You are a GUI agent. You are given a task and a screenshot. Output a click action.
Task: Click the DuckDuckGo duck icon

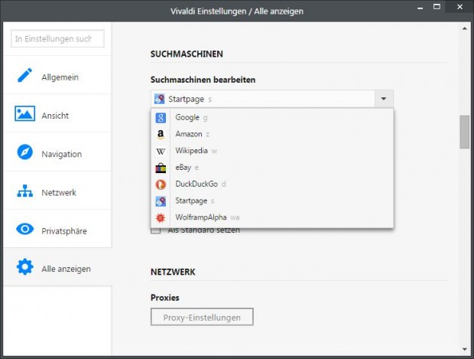(161, 184)
